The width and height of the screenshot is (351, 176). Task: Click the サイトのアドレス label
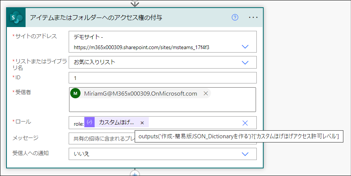[x=36, y=36]
